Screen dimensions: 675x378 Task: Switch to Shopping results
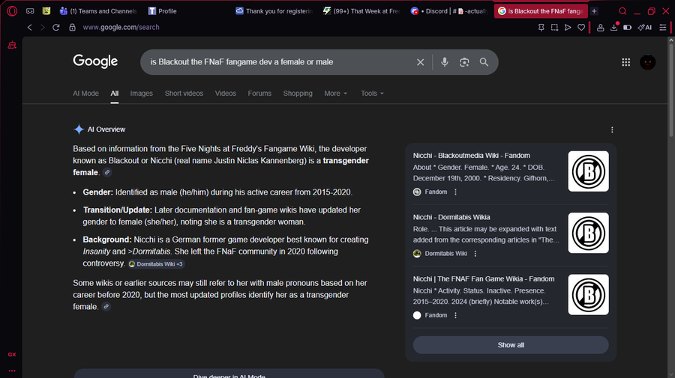(x=298, y=94)
